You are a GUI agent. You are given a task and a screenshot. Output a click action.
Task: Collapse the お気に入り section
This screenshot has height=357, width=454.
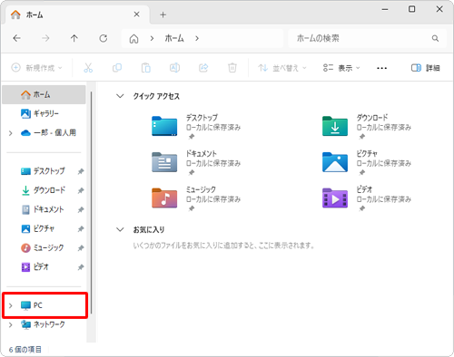coord(120,229)
